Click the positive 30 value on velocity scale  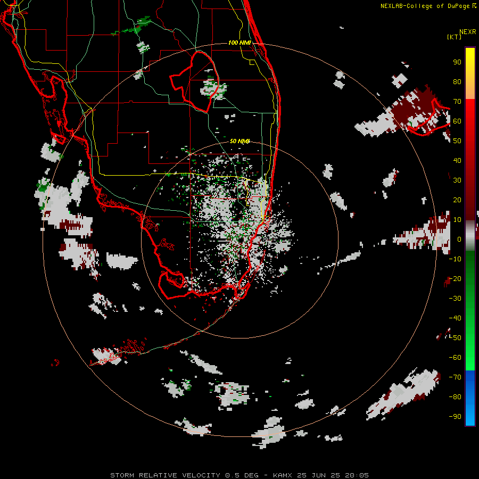[x=457, y=180]
